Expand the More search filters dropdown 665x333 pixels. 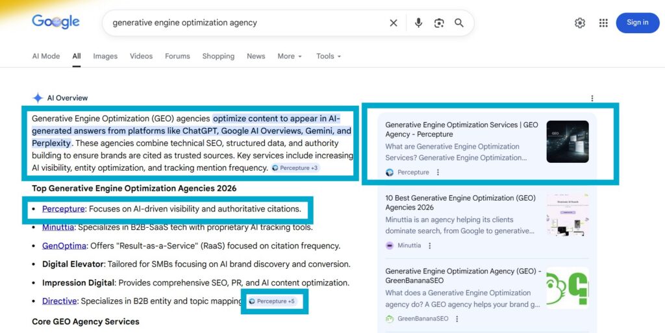pos(290,56)
